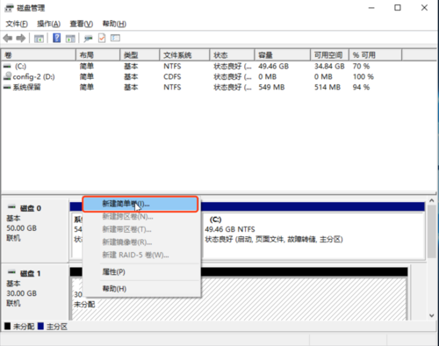
Task: Open the 查看(V) menu
Action: pyautogui.click(x=81, y=24)
